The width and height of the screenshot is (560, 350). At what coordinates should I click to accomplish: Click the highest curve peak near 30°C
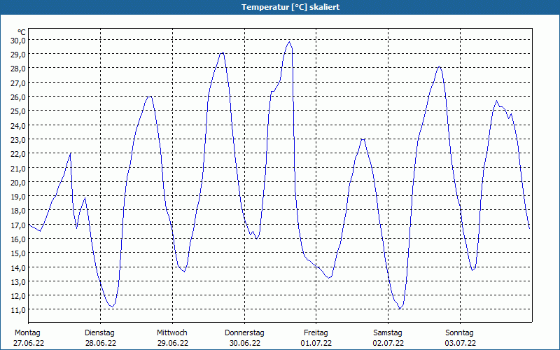pyautogui.click(x=288, y=42)
